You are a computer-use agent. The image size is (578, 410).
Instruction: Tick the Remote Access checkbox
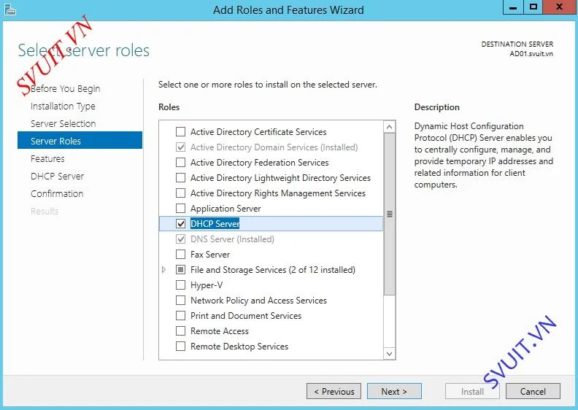tap(181, 330)
